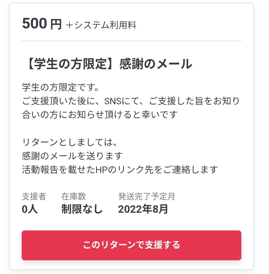The image size is (269, 274).
Task: Click the line ending お知らせ頂けると幸いです
Action: tap(100, 115)
